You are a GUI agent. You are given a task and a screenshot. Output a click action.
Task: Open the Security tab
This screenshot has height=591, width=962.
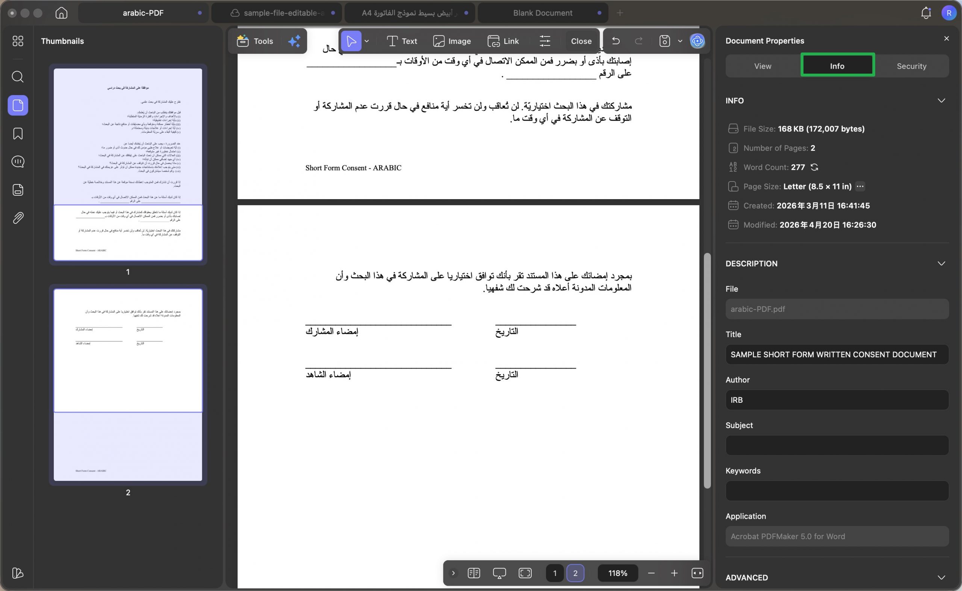pos(912,66)
